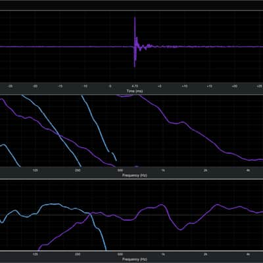Select 125 Hz tick below the magnitude plot
Viewport: 263px width, 263px height.
(x=35, y=254)
